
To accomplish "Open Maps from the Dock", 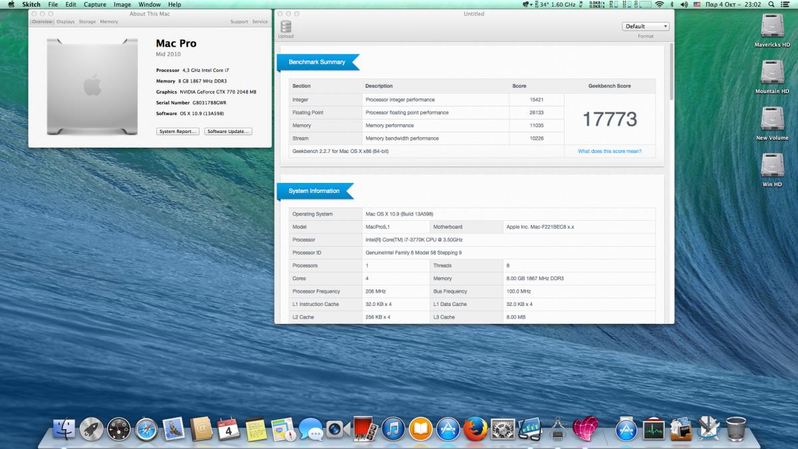I will coord(283,429).
